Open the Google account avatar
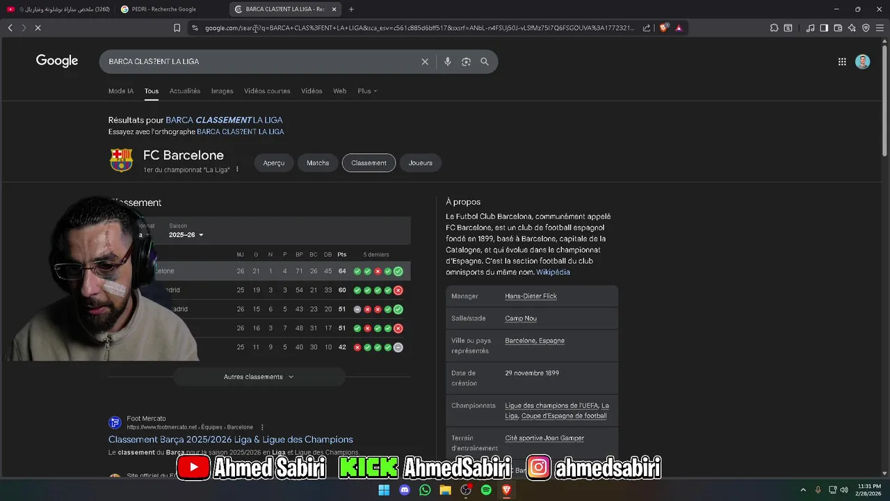 863,62
